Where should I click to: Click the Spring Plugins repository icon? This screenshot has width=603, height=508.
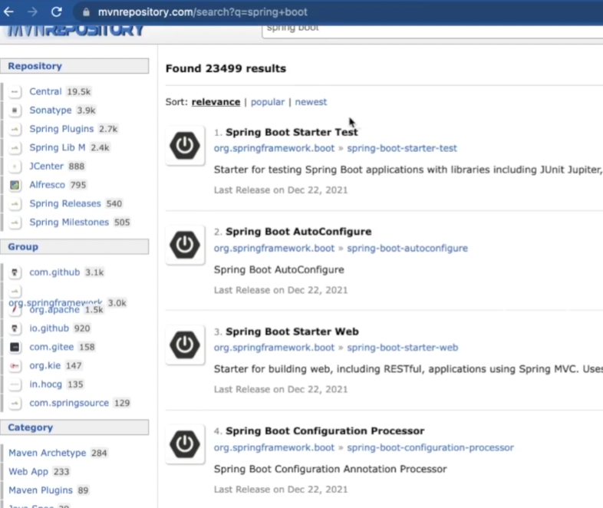tap(15, 129)
